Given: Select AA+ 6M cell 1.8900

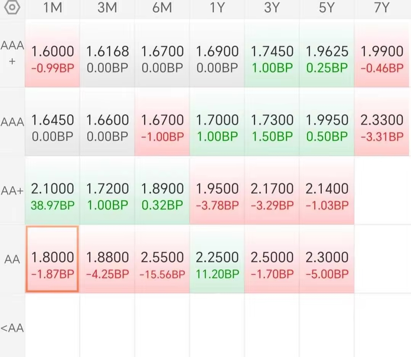Looking at the screenshot, I should coord(162,190).
